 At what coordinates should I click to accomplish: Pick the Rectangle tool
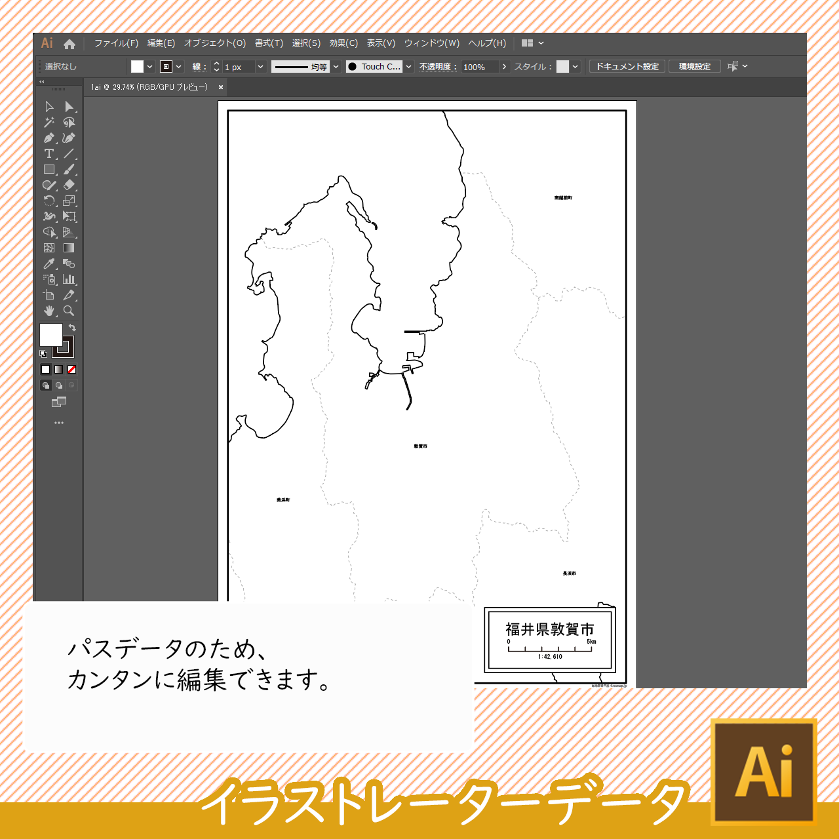coord(49,170)
